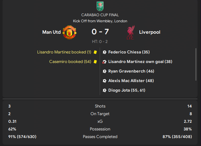This screenshot has width=201, height=146.
Task: Click the Manchester United club crest
Action: (x=68, y=32)
